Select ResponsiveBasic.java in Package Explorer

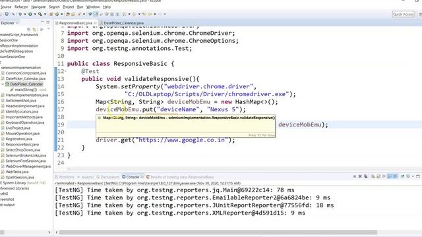(x=22, y=145)
